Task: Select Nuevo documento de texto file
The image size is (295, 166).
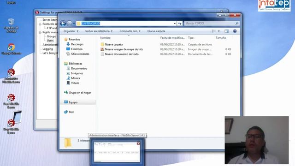Action: point(122,54)
